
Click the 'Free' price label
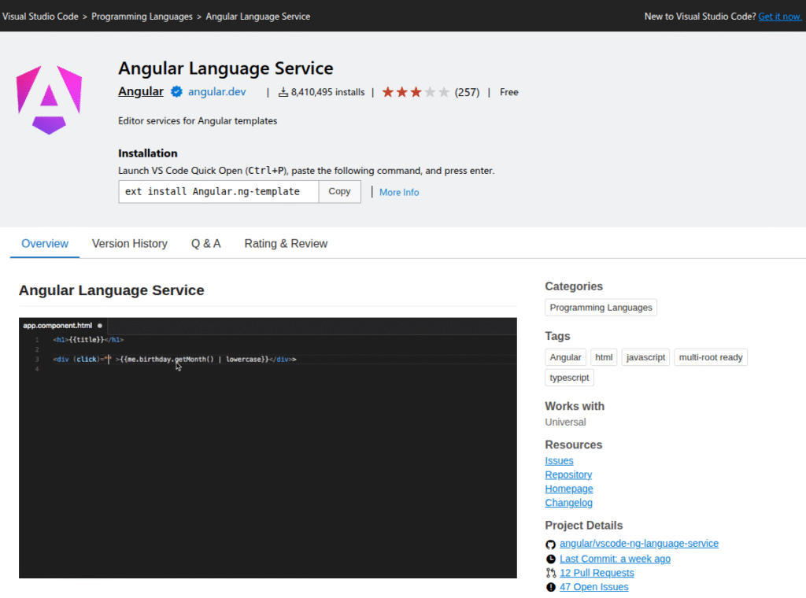(x=509, y=92)
